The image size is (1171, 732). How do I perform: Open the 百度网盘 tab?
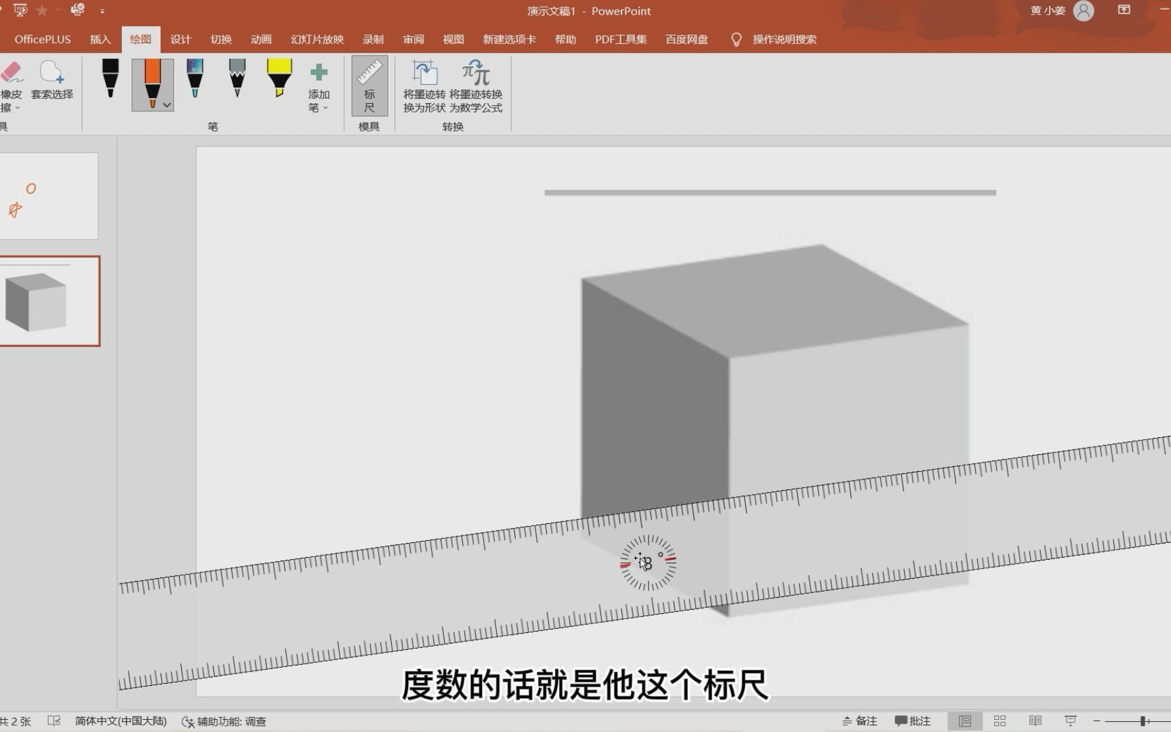point(686,39)
